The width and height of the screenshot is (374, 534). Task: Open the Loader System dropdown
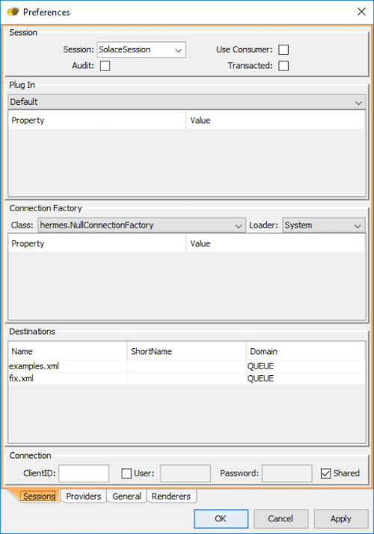[x=324, y=225]
